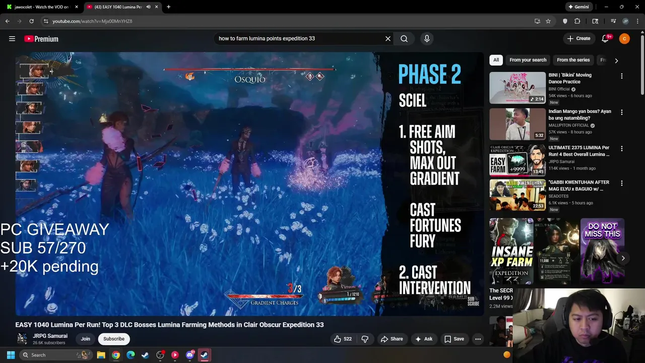Open options for ULTIMATE 2375 LUMINA video

[622, 149]
